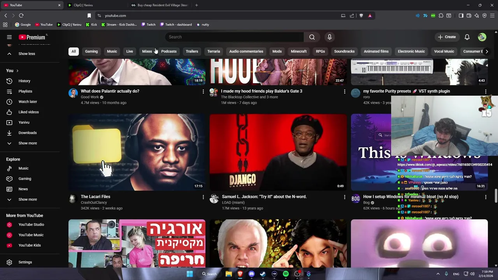498x280 pixels.
Task: Open Windows Start menu
Action: tap(189, 274)
